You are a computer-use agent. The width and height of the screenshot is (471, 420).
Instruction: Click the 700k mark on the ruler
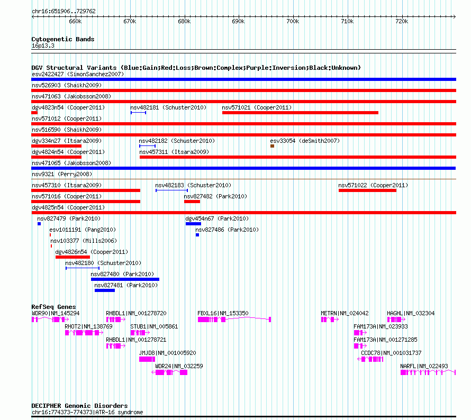click(293, 21)
